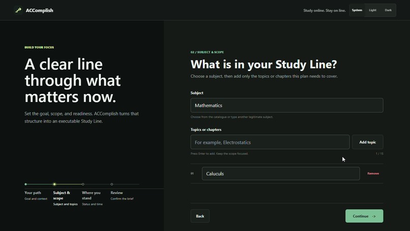410x231 pixels.
Task: Select the Subject & scope step
Action: pyautogui.click(x=66, y=199)
